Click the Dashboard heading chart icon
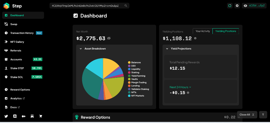Viewport: 270px width, 123px height. point(76,16)
